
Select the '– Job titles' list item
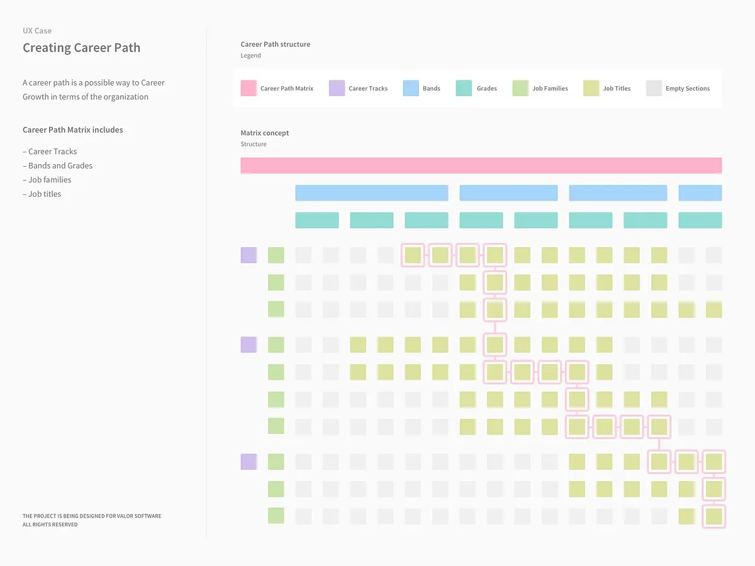click(42, 194)
